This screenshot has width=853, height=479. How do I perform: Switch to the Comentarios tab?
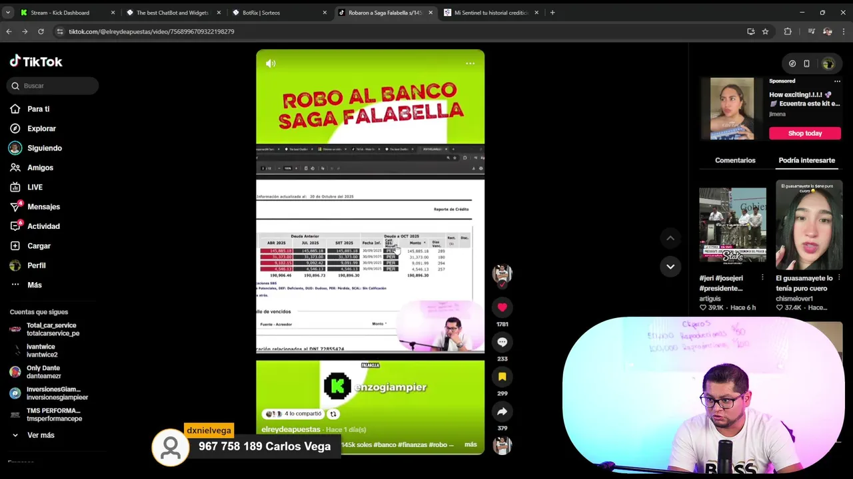coord(735,160)
